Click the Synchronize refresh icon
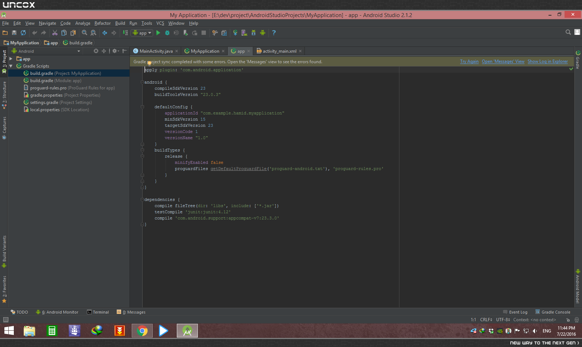This screenshot has width=582, height=347. [23, 33]
